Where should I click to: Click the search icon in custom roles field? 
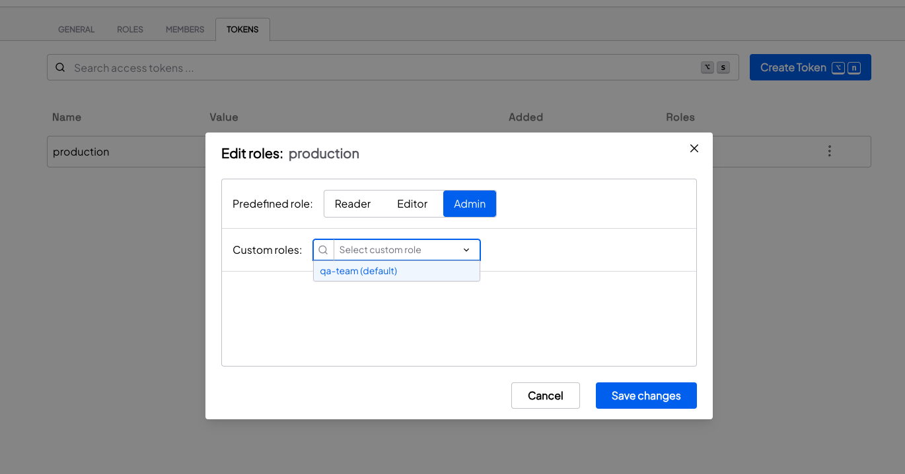coord(323,250)
